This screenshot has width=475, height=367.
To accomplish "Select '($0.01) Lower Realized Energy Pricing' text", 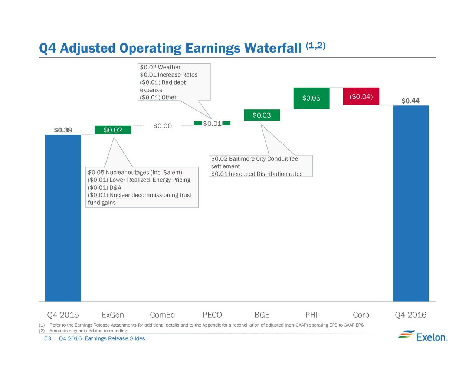I will coord(139,180).
